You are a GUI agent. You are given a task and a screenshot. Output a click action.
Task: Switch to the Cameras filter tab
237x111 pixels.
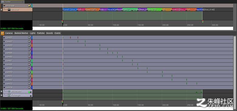[9, 33]
